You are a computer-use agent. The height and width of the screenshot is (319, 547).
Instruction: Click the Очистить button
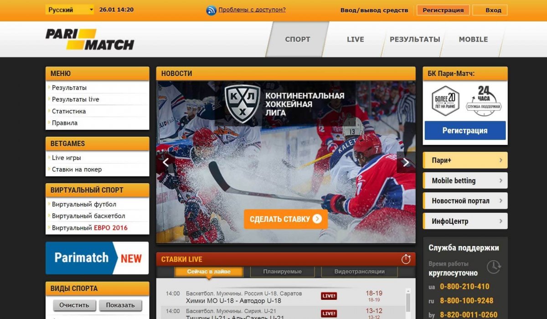(x=74, y=305)
